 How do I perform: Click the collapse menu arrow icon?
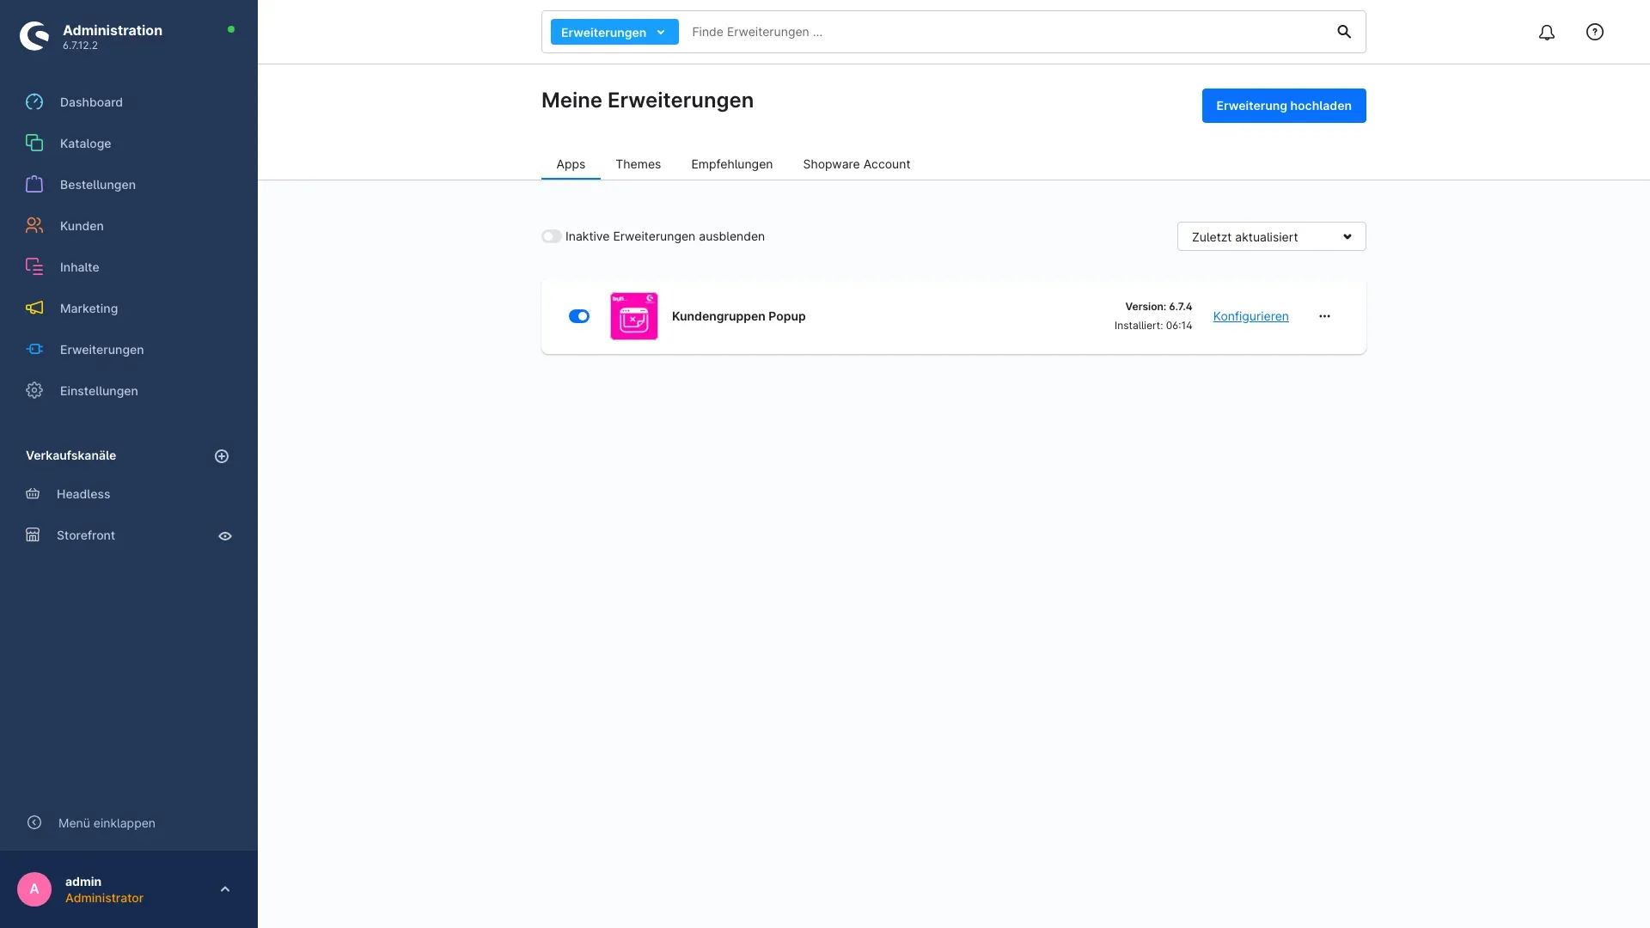[34, 823]
